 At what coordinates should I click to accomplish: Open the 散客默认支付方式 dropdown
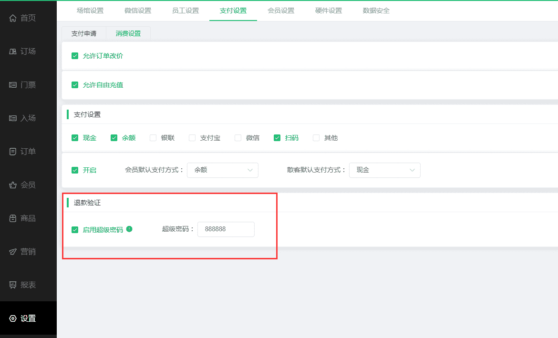pos(384,170)
